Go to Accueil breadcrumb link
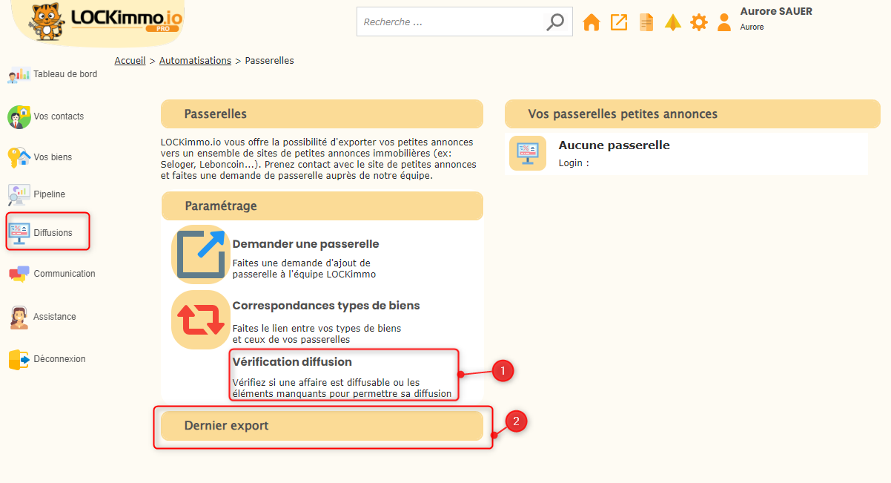Image resolution: width=891 pixels, height=483 pixels. [130, 61]
